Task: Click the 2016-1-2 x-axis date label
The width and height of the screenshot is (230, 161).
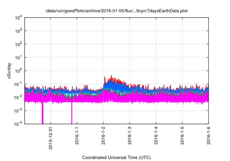Action: coord(103,136)
